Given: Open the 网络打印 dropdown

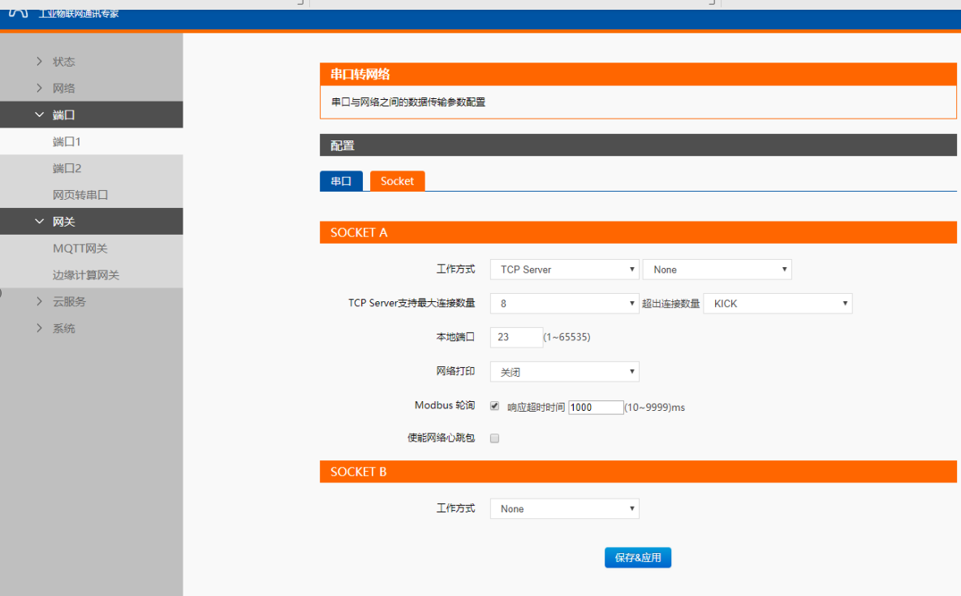Looking at the screenshot, I should coord(564,372).
